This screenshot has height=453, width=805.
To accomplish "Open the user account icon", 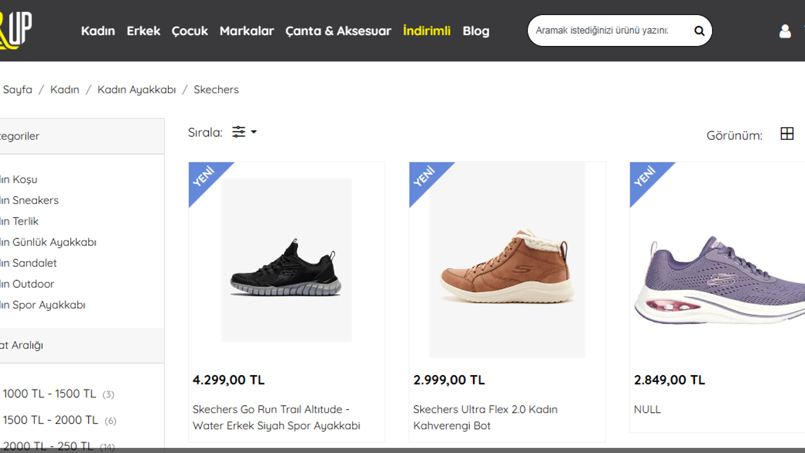I will tap(785, 31).
